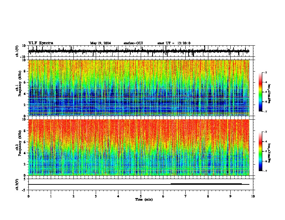Click the ch.2 "Frequency (kHz)" axis label
Image resolution: width=285 pixels, height=220 pixels.
(20, 143)
